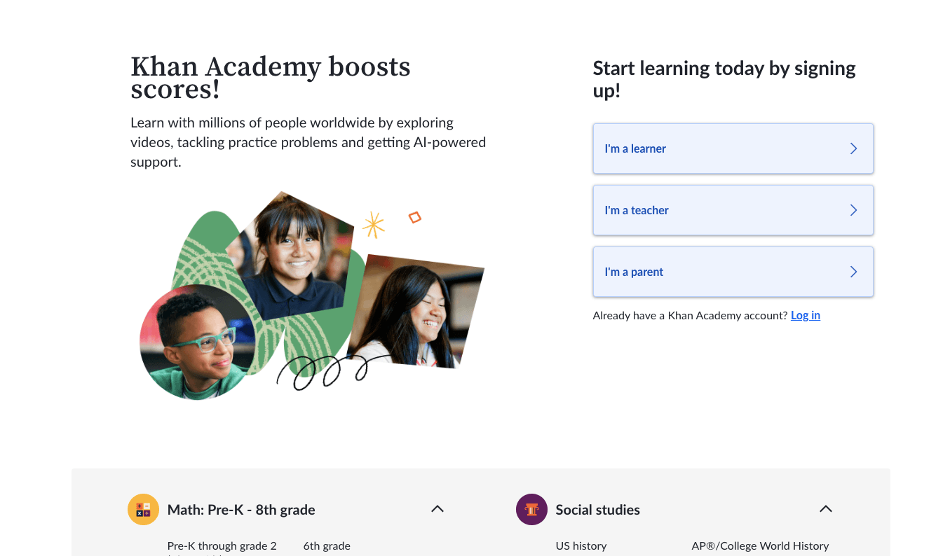Viewport: 950px width, 556px height.
Task: Click the "Learn with millions of people" paragraph
Action: 308,142
